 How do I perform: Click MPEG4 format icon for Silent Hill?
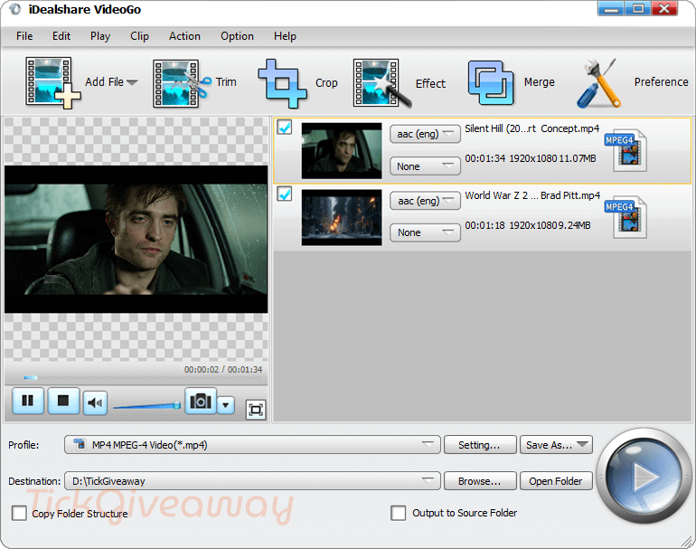[x=625, y=150]
